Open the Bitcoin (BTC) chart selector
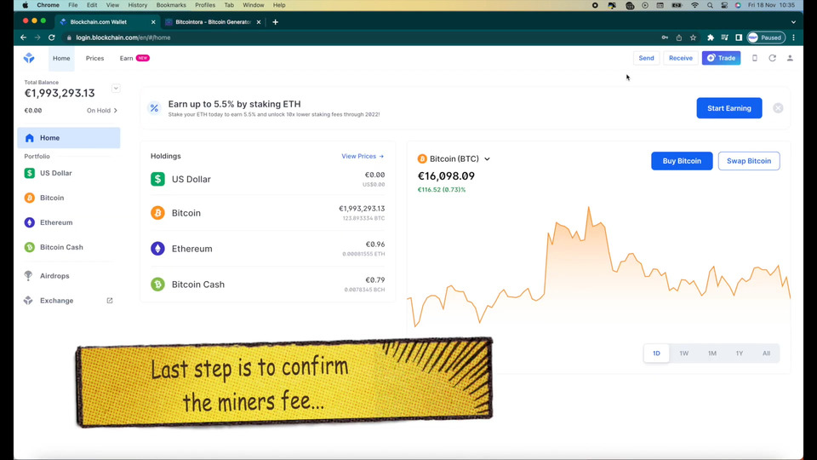The width and height of the screenshot is (817, 460). (454, 158)
